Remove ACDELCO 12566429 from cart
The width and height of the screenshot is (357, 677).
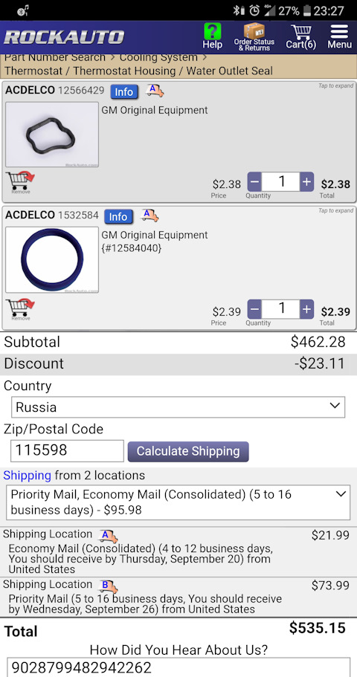pyautogui.click(x=20, y=183)
